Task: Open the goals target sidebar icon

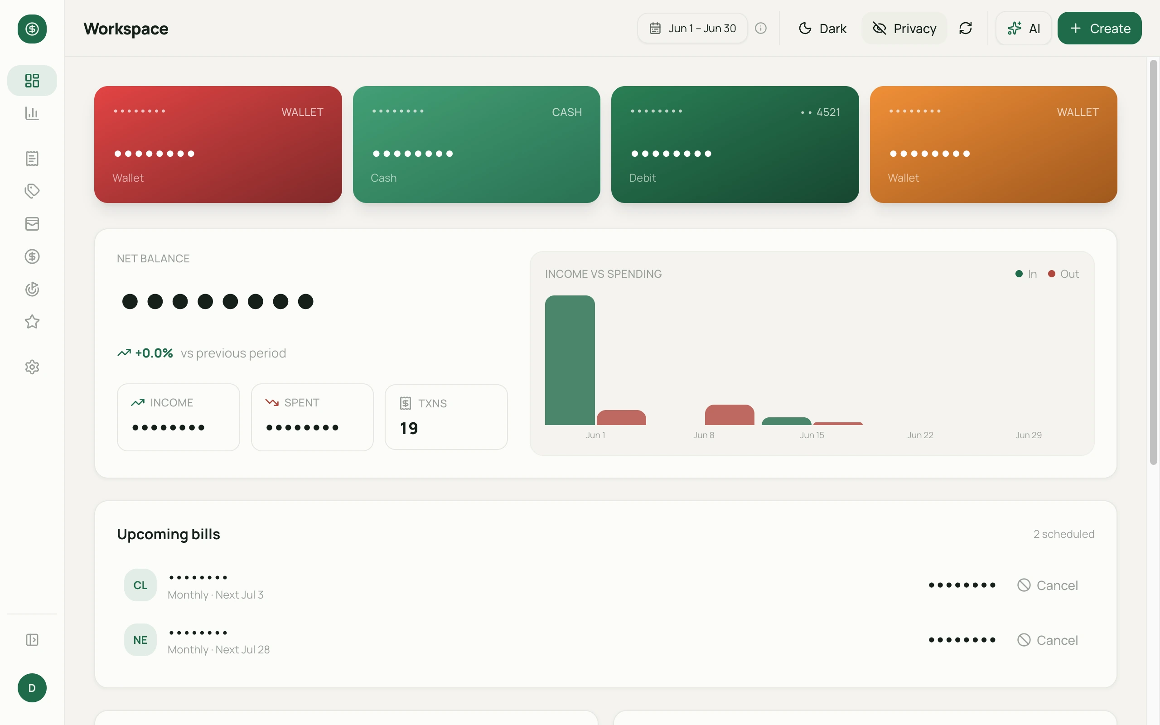Action: 32,289
